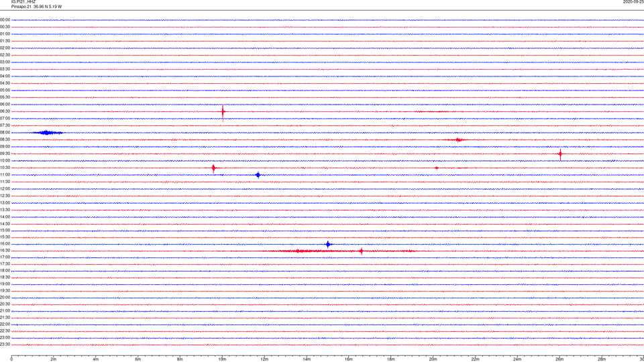Click the 03:30 time label

[x=5, y=69]
